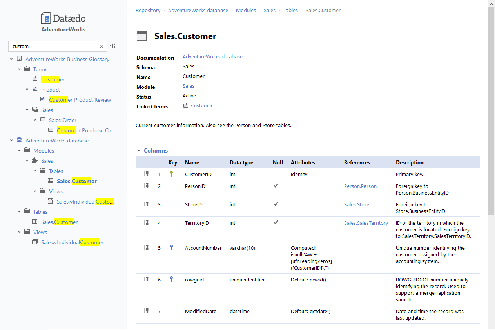Open the Person.Person reference link

point(360,186)
